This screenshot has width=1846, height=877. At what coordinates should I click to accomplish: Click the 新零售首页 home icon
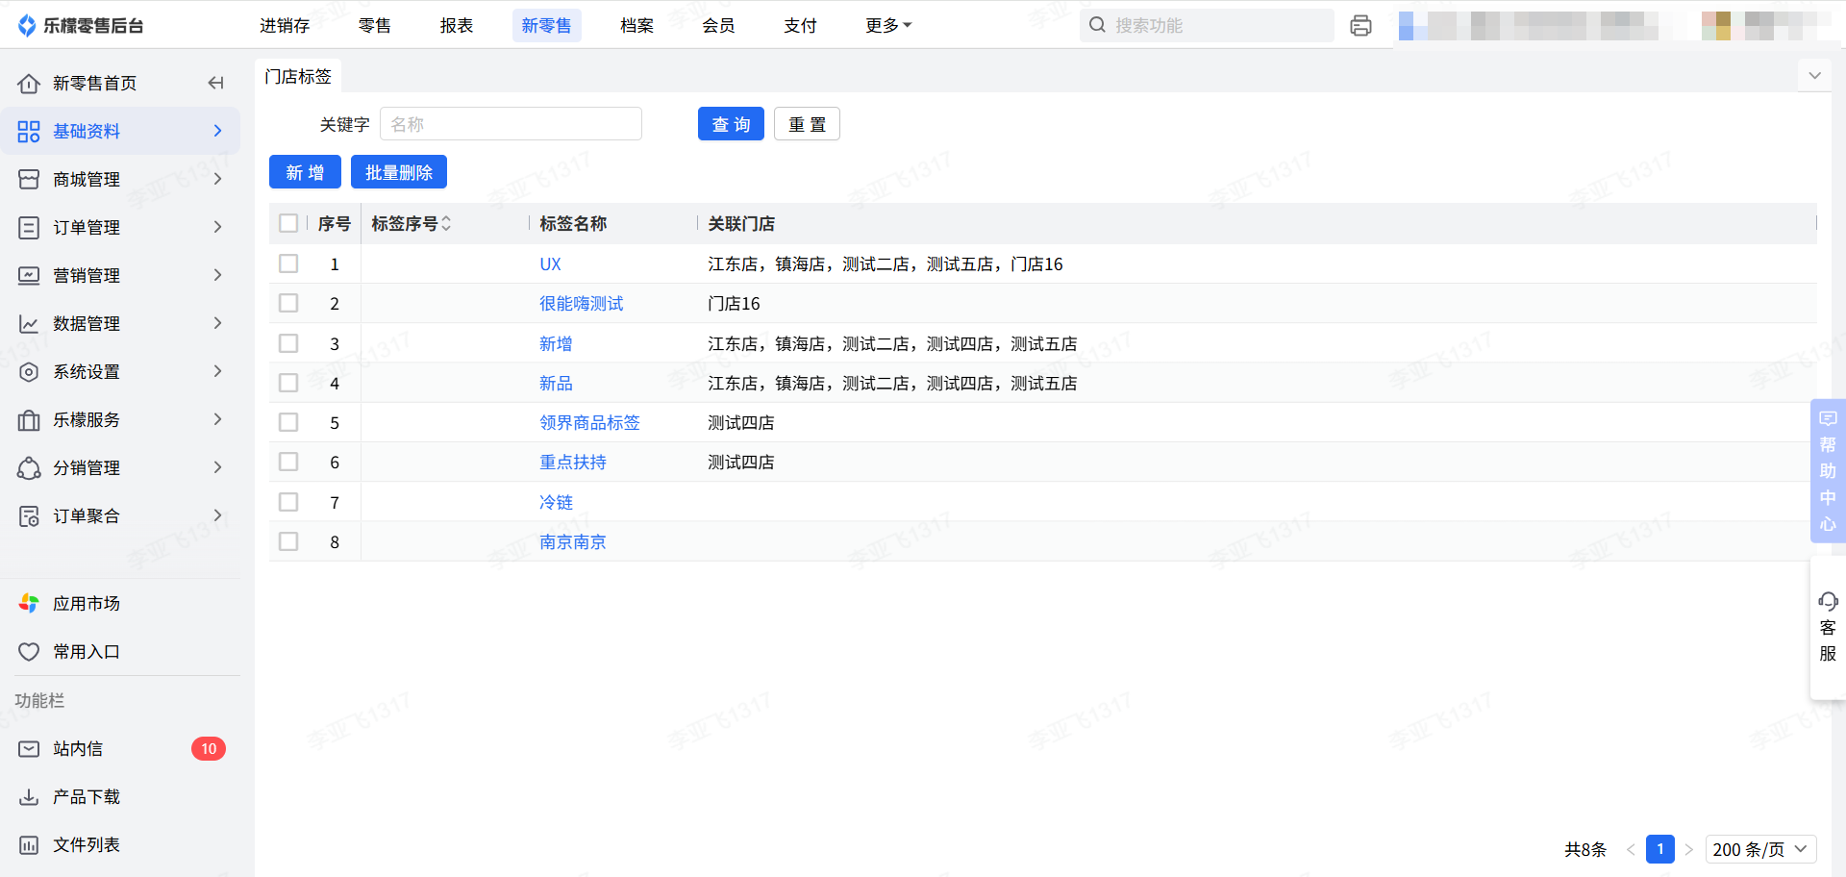pyautogui.click(x=29, y=84)
